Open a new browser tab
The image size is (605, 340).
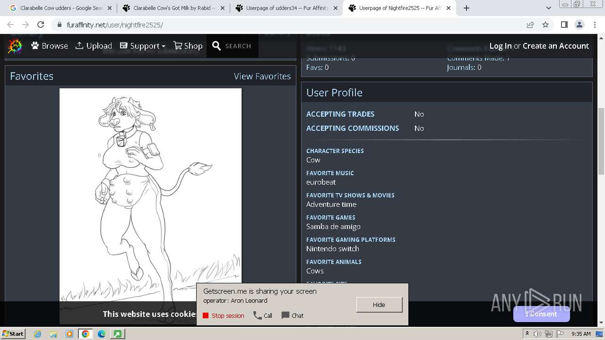pos(466,8)
